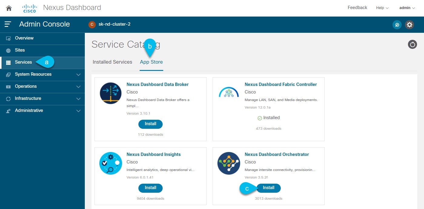Click the Administrative icon
424x209 pixels.
pyautogui.click(x=8, y=111)
